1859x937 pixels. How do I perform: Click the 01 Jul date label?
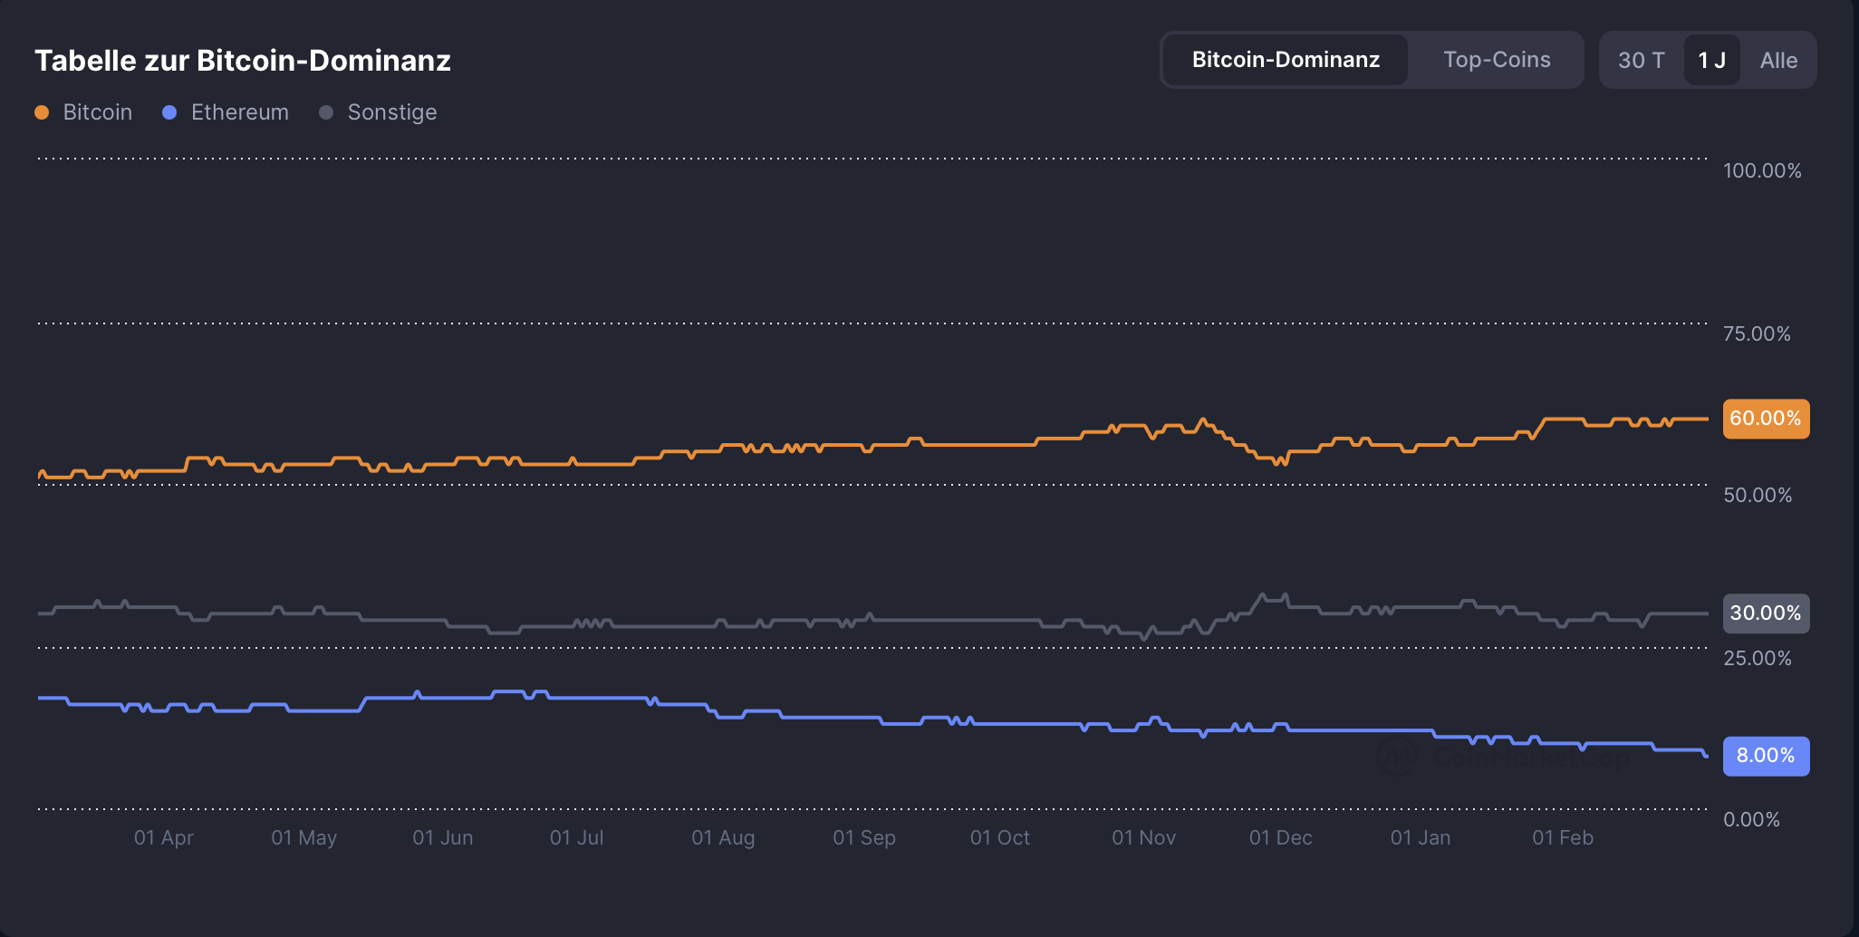(577, 838)
